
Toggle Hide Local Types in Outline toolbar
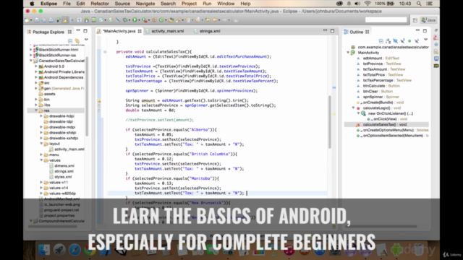[417, 41]
